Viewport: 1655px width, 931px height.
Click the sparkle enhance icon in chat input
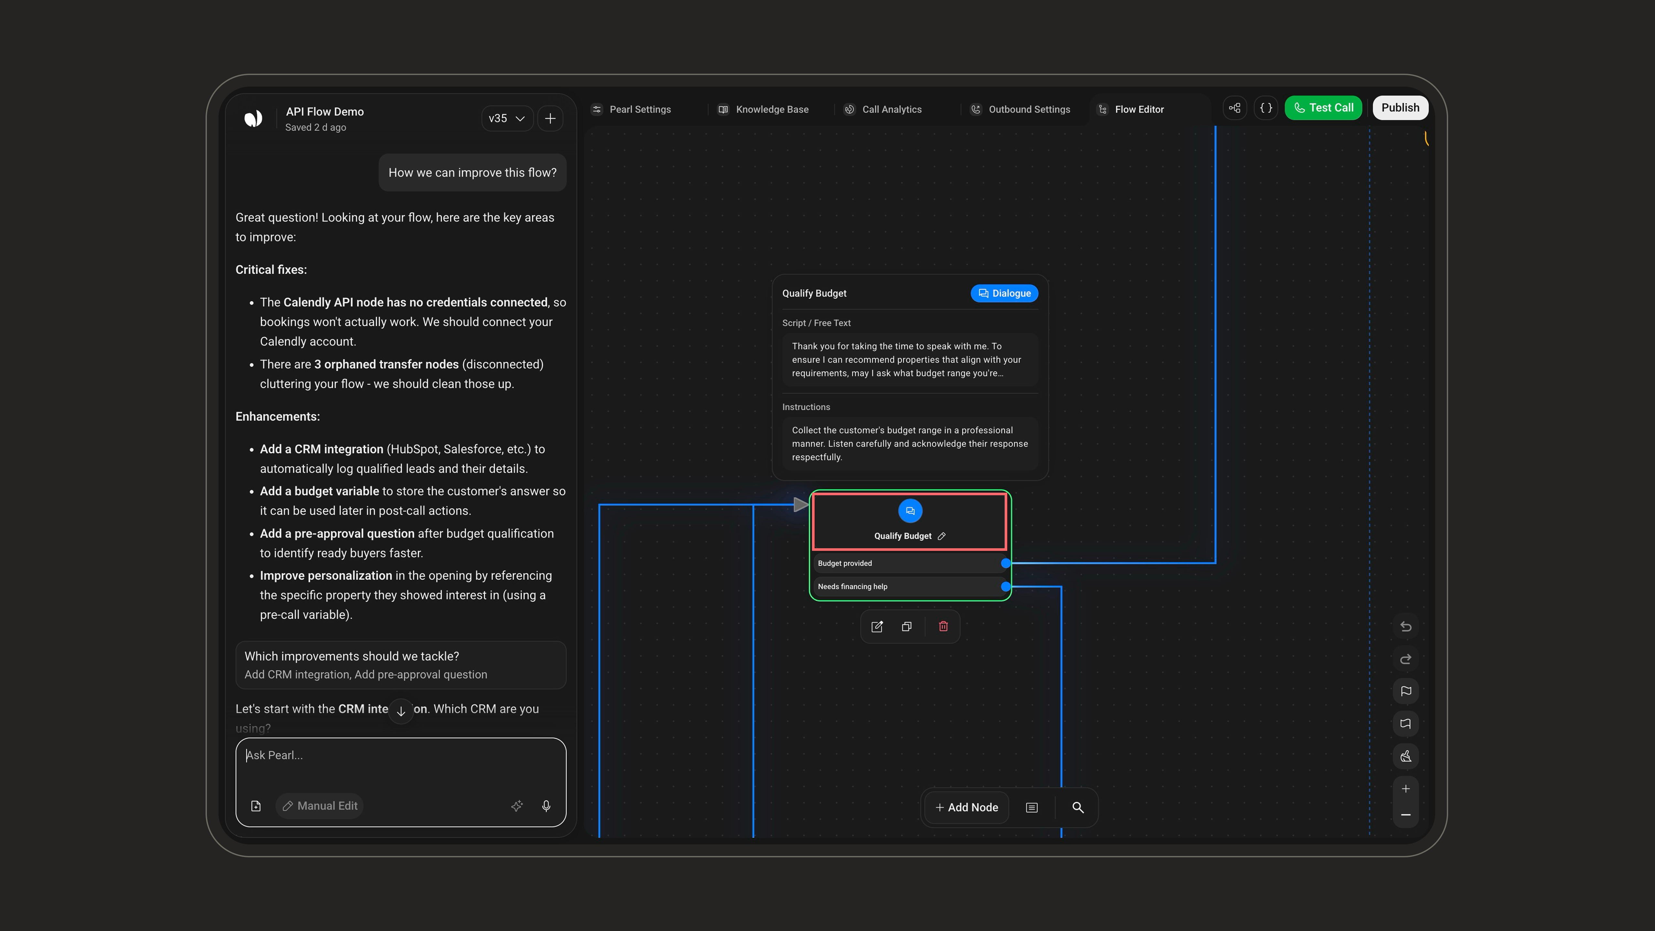(x=517, y=806)
